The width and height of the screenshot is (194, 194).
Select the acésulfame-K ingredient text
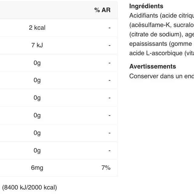click(151, 25)
